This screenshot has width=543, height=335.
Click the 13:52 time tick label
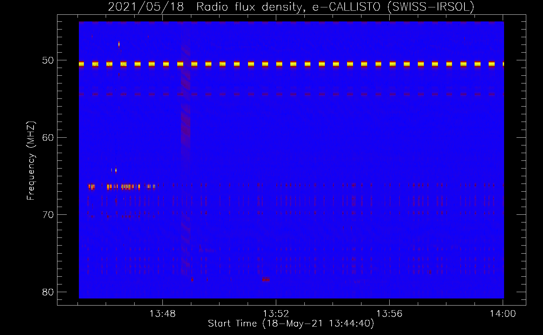click(276, 314)
